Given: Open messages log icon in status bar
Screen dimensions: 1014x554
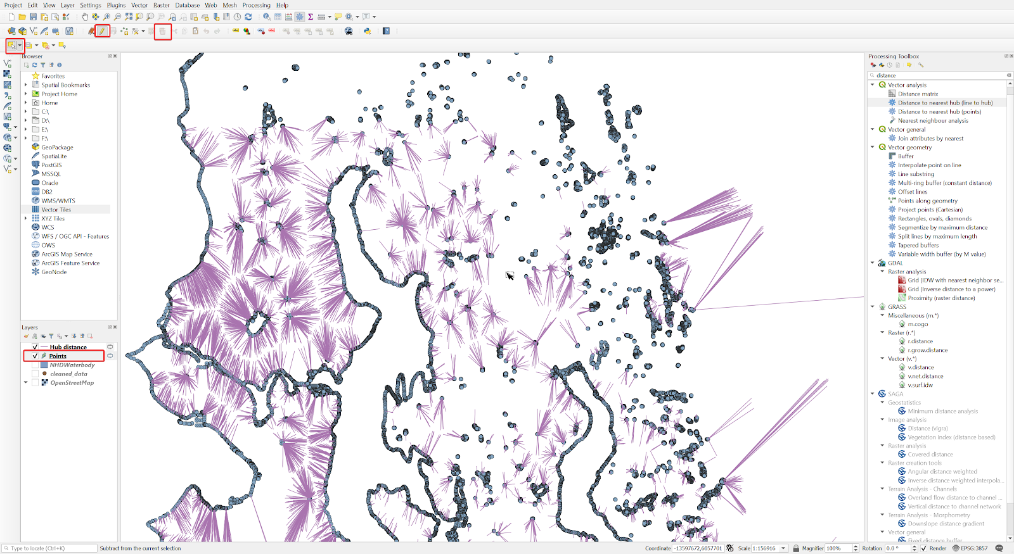Looking at the screenshot, I should click(x=999, y=548).
